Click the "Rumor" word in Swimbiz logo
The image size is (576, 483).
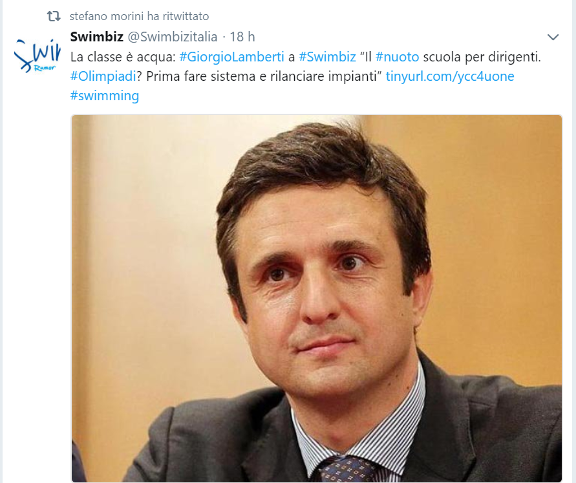click(45, 68)
